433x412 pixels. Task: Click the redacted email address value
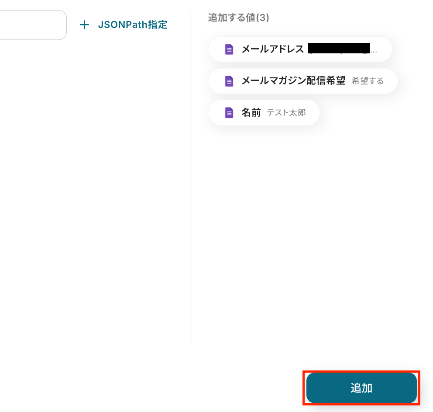point(339,48)
